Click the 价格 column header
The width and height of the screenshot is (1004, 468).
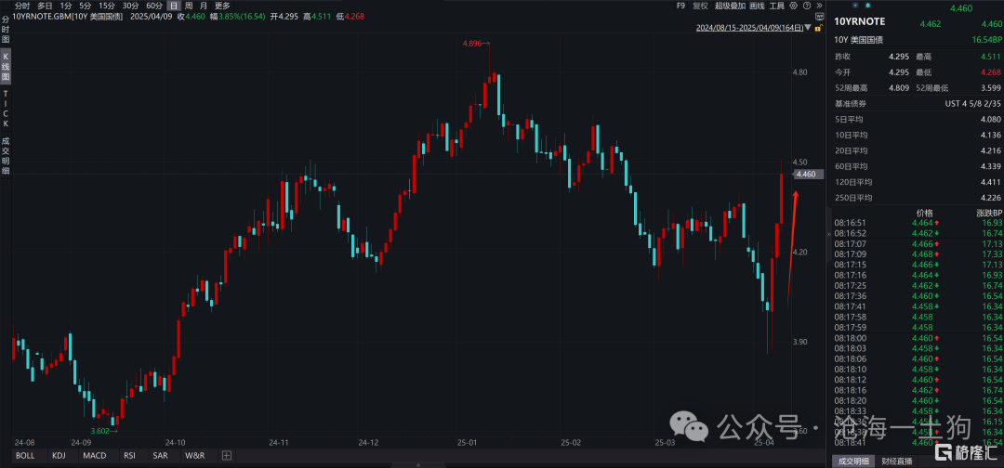pos(925,213)
